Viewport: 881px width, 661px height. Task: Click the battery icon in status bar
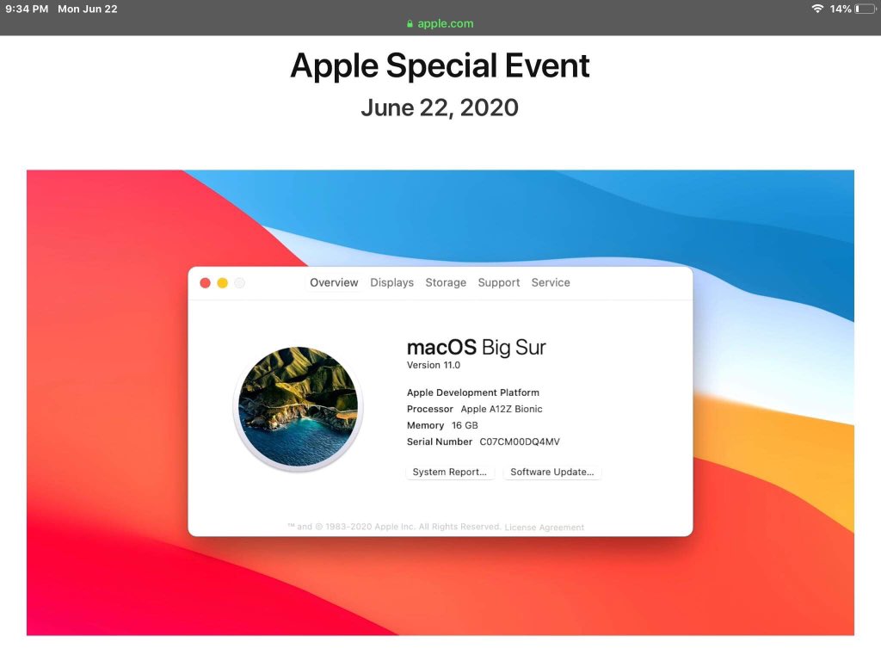(x=866, y=9)
